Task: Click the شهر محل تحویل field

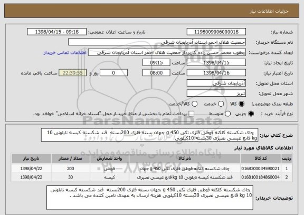Action: (x=216, y=94)
